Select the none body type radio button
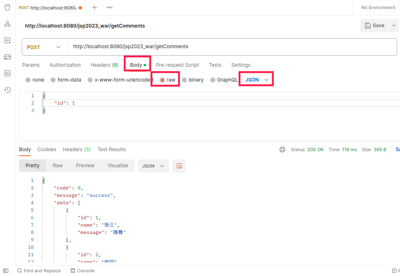This screenshot has width=400, height=276. (x=28, y=80)
